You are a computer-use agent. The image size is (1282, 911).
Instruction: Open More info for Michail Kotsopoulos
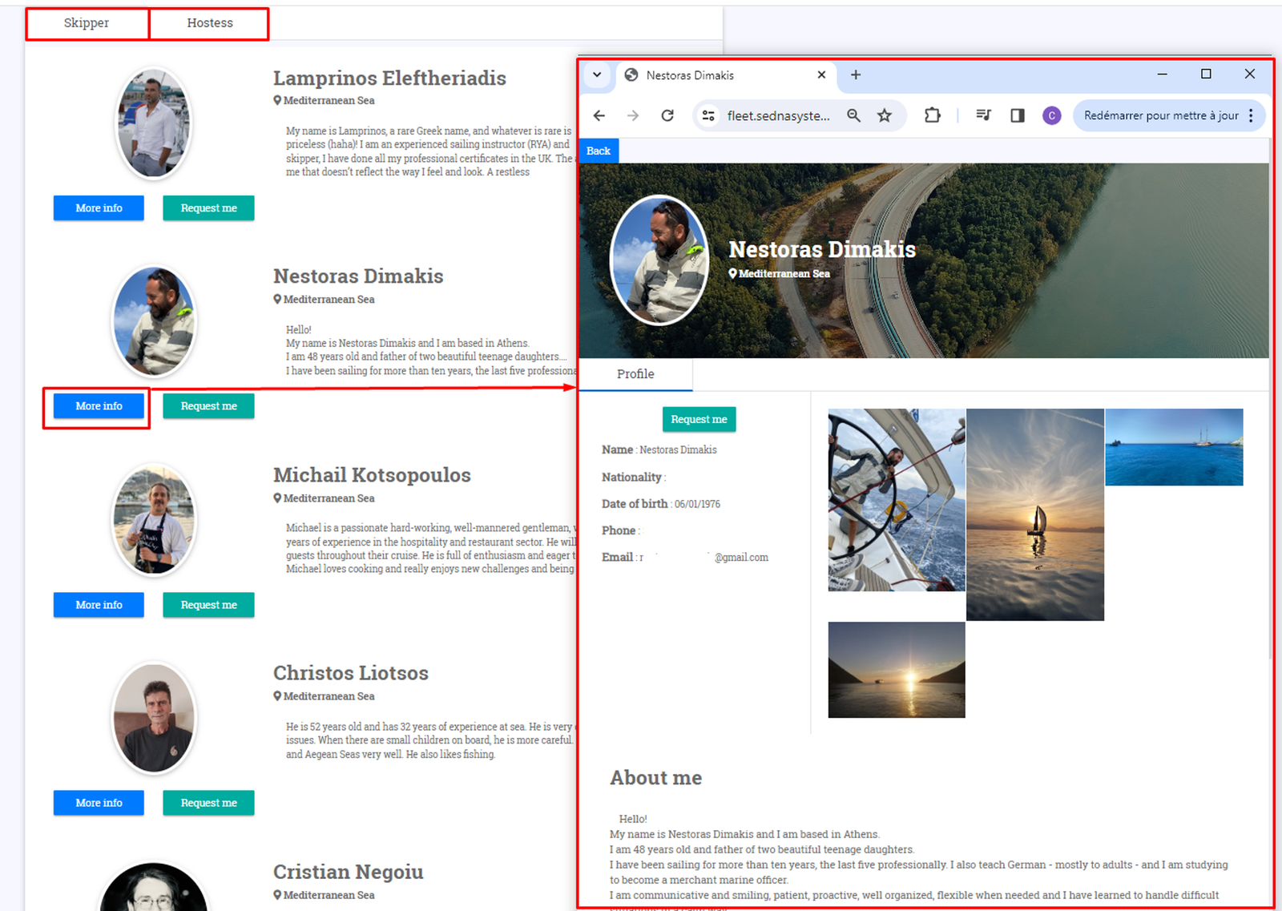[99, 605]
